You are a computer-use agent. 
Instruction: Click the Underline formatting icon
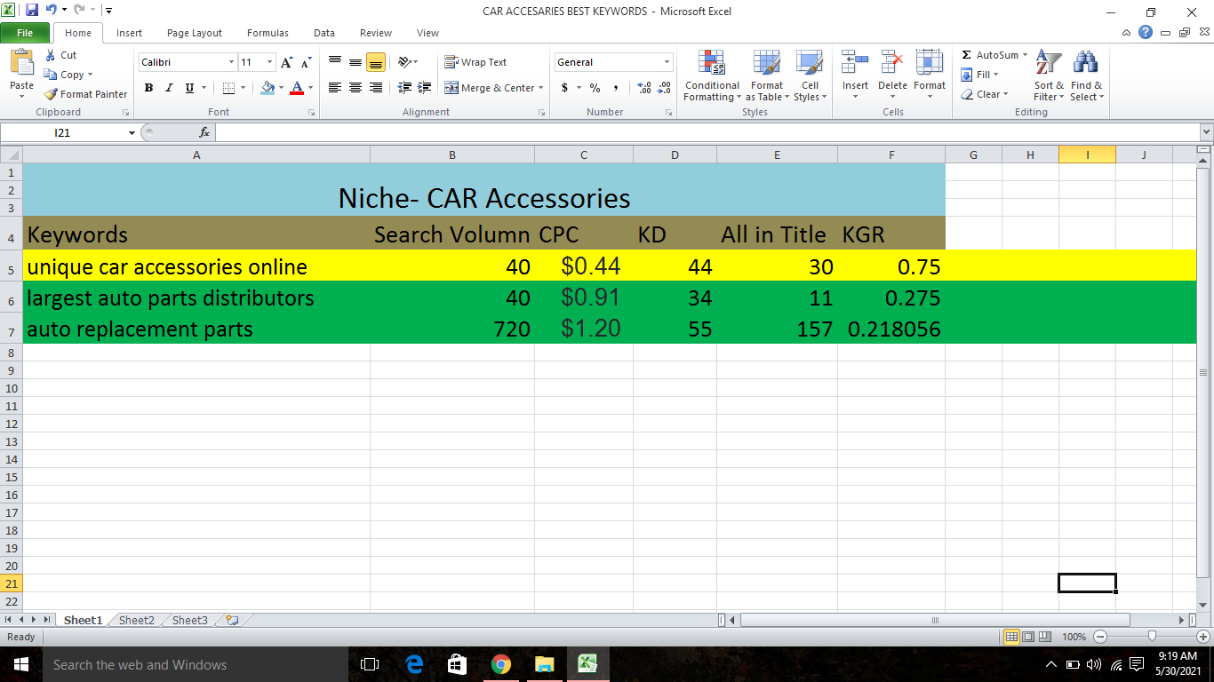(188, 88)
